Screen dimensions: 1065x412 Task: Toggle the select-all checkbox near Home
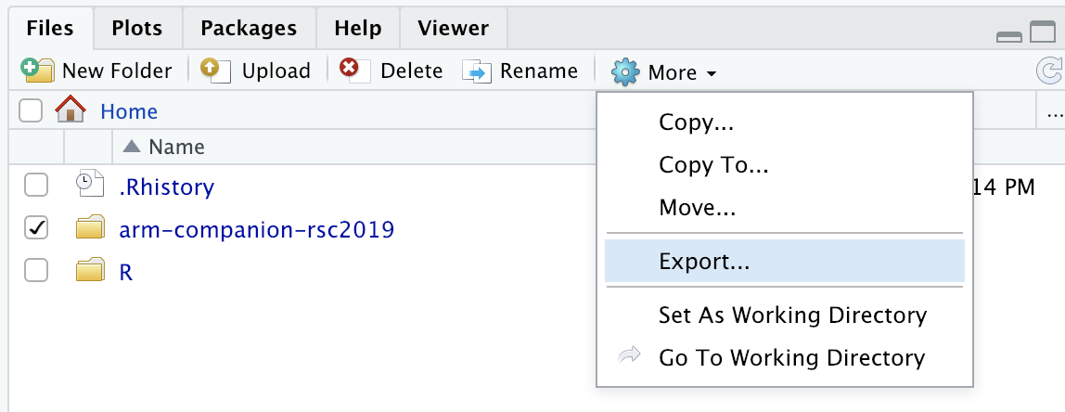[x=31, y=110]
